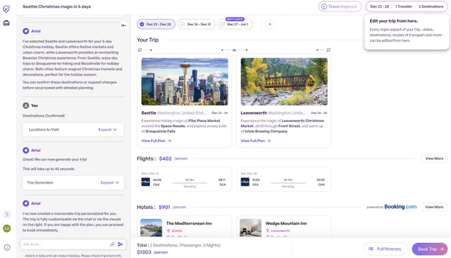This screenshot has width=451, height=258.
Task: Click Alaska airline logo on SEA to OAK flight
Action: [x=245, y=182]
